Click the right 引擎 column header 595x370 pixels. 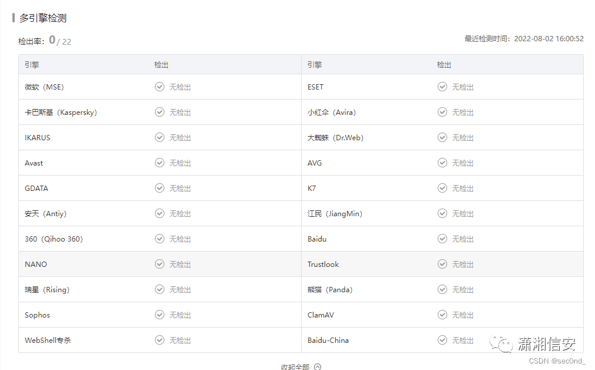point(315,64)
